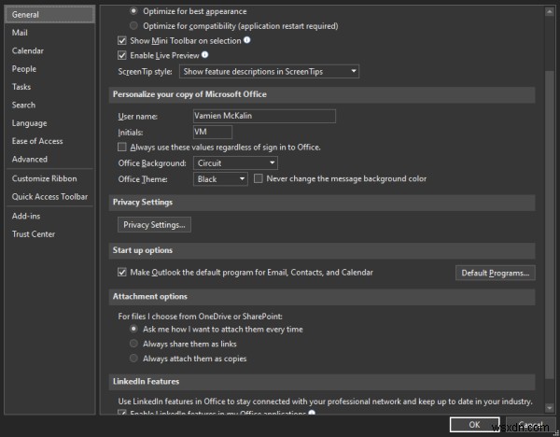Click the info icon beside Enable Live Preview
Screen dimensions: 560x437
click(x=204, y=55)
